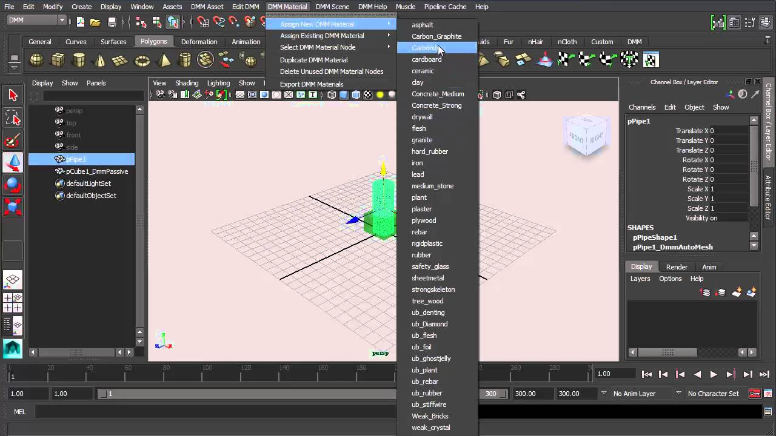Go to the end of playback range
776x436 pixels.
click(x=764, y=374)
